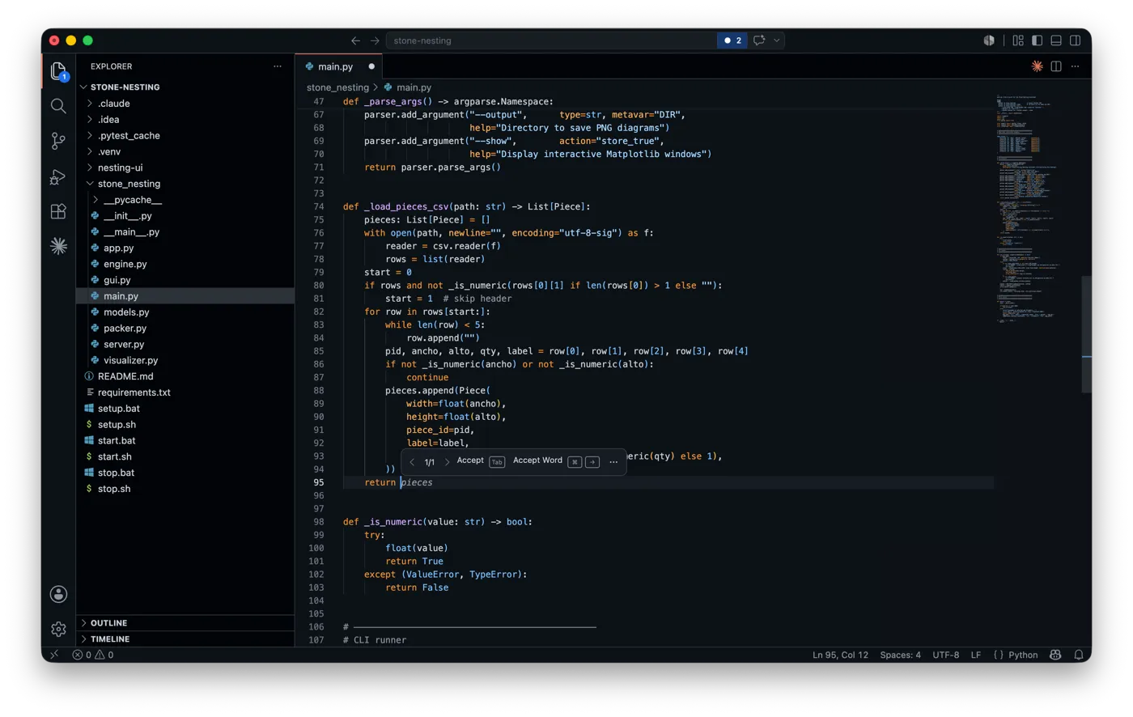The width and height of the screenshot is (1133, 717).
Task: Click the Claude spark icon in editor toolbar
Action: click(x=1037, y=66)
